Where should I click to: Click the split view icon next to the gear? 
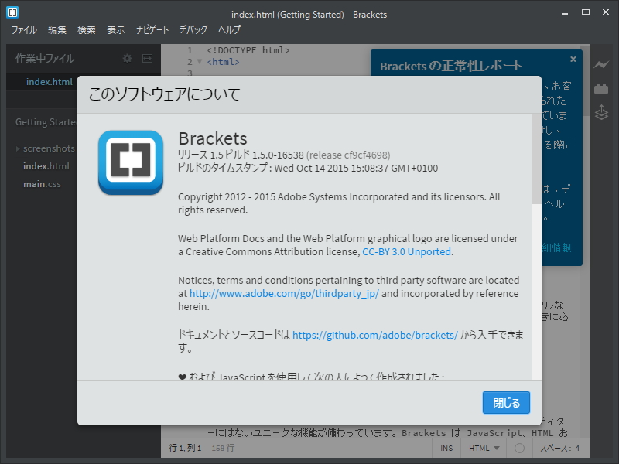[x=145, y=58]
